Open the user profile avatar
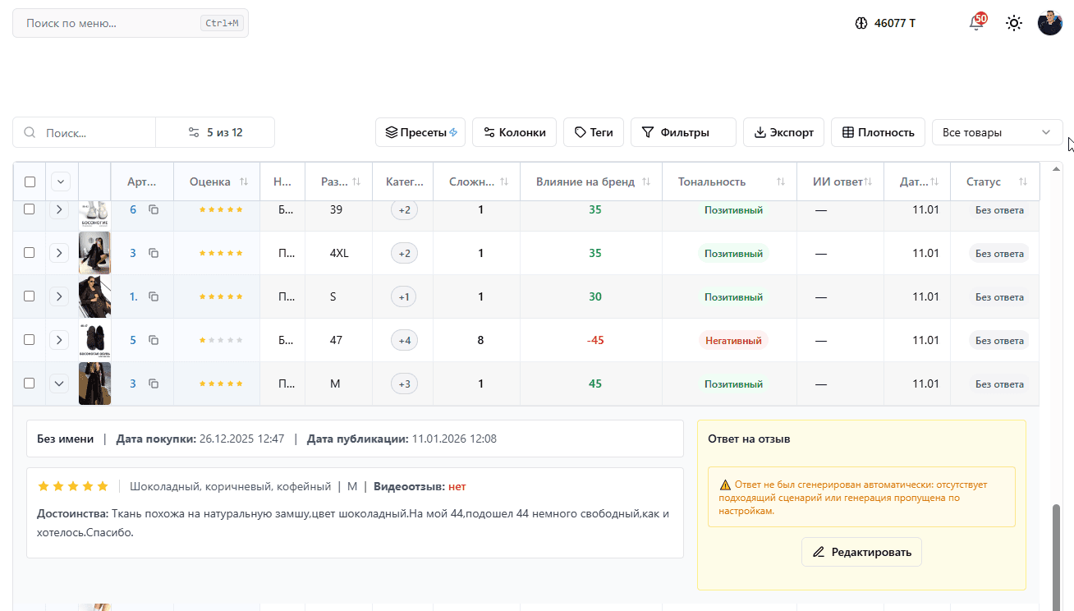1074x611 pixels. [1049, 23]
